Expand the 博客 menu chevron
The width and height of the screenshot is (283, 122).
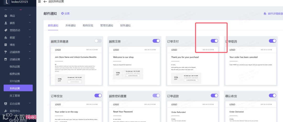point(30,45)
